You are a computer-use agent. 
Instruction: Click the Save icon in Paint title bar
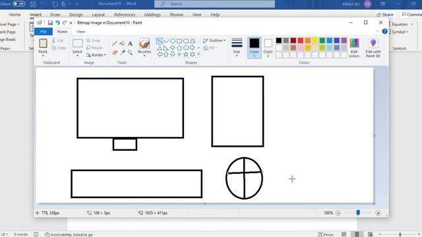point(50,23)
